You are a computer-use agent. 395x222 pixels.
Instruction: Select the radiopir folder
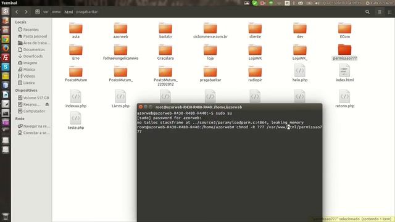[x=255, y=73]
